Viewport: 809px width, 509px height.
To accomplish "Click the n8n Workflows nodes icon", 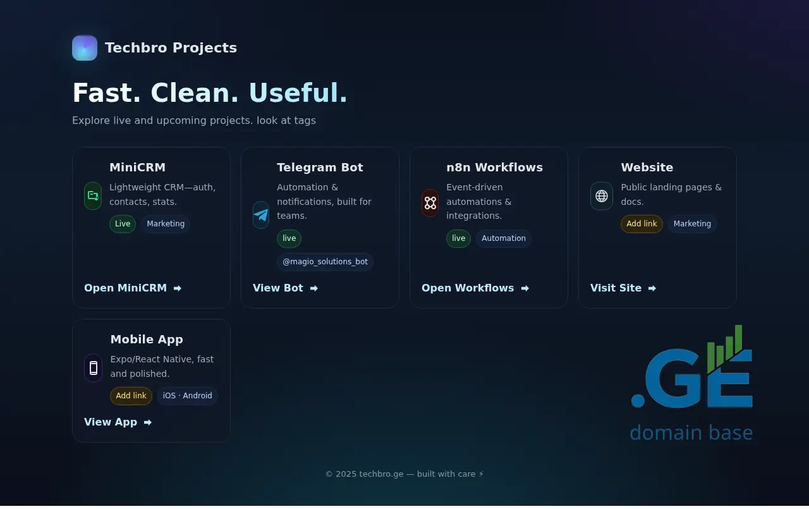I will click(x=430, y=203).
